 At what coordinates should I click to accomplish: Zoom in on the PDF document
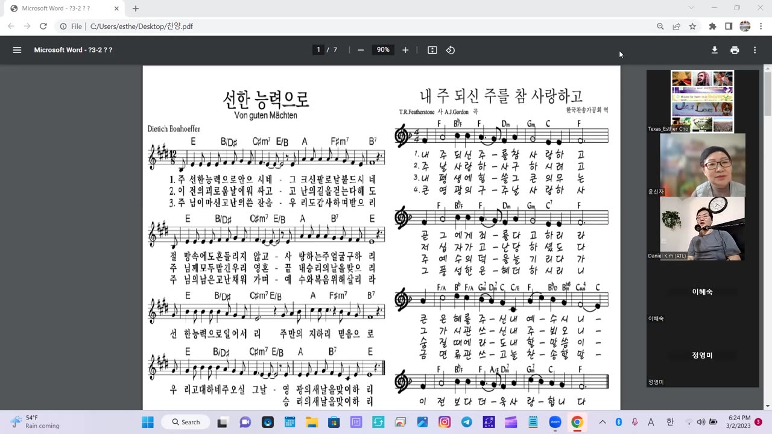click(405, 50)
